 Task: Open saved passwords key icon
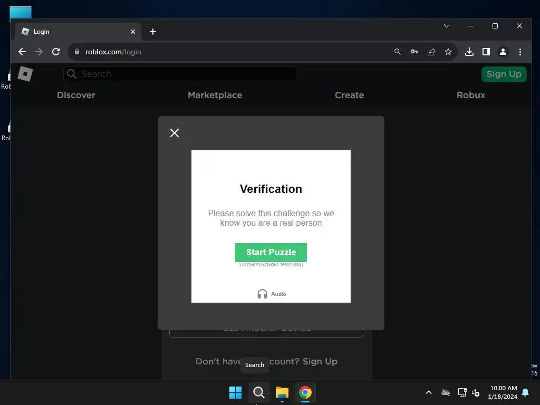coord(414,52)
